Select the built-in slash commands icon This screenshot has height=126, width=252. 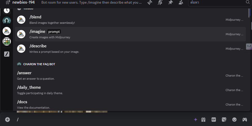click(7, 54)
